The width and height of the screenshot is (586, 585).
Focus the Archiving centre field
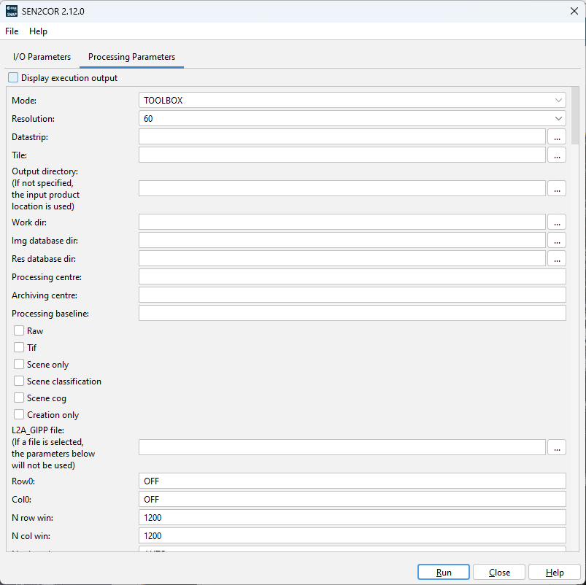[x=352, y=295]
